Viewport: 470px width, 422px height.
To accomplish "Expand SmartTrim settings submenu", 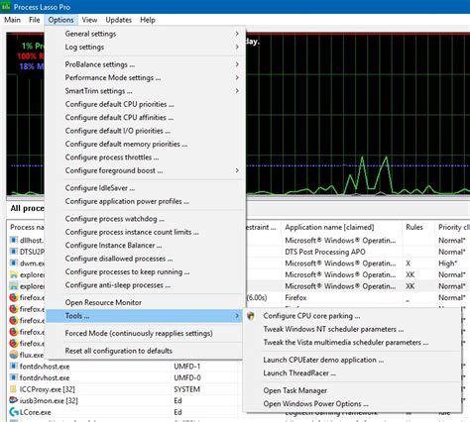I will pyautogui.click(x=145, y=91).
